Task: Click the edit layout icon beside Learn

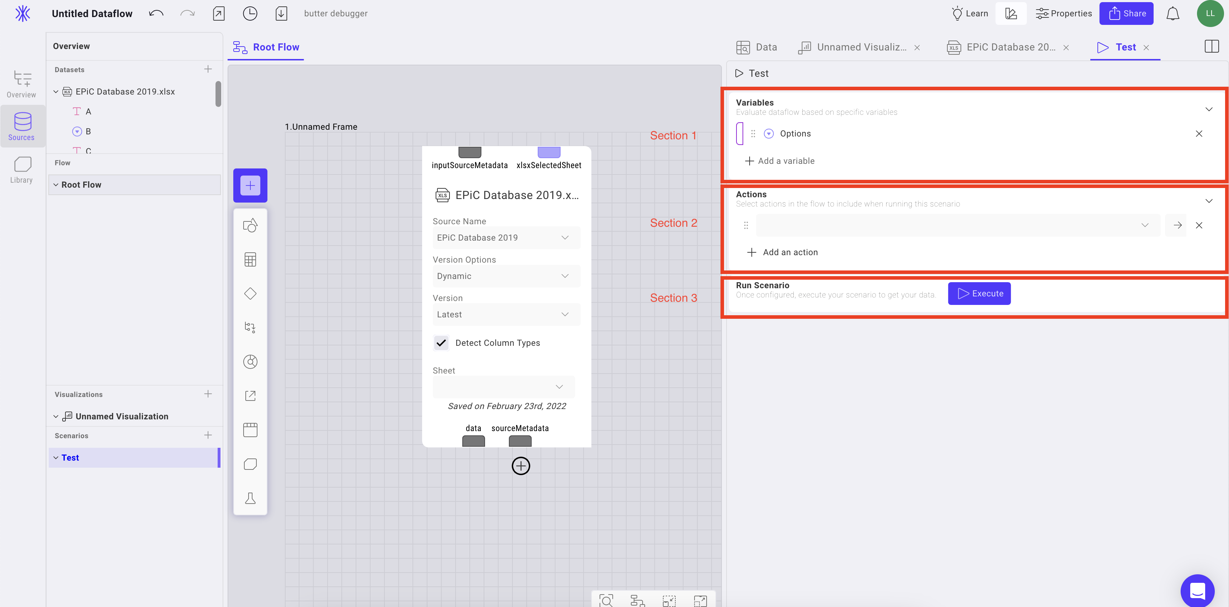Action: (x=1011, y=14)
